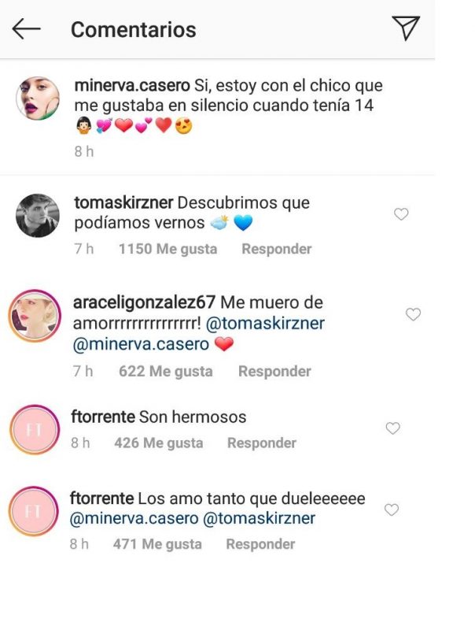This screenshot has width=475, height=630.
Task: Like ftorrente's 'Son hermosos' comment heart
Action: pyautogui.click(x=392, y=428)
